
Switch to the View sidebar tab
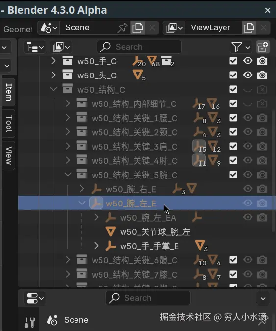(9, 155)
